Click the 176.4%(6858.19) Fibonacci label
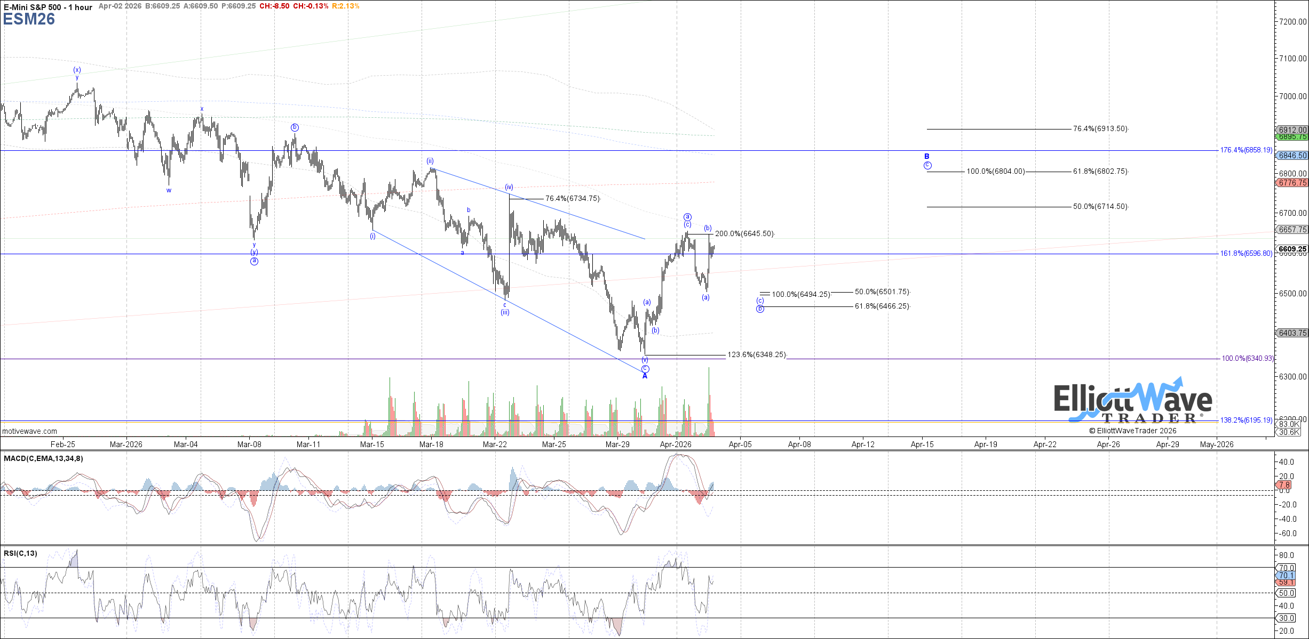Image resolution: width=1309 pixels, height=639 pixels. tap(1245, 150)
